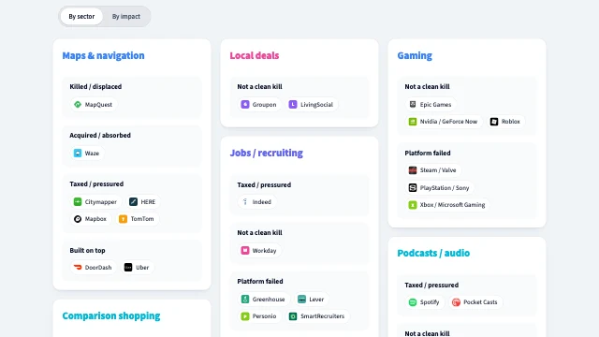The image size is (599, 337).
Task: Click the Roblox icon
Action: [494, 122]
